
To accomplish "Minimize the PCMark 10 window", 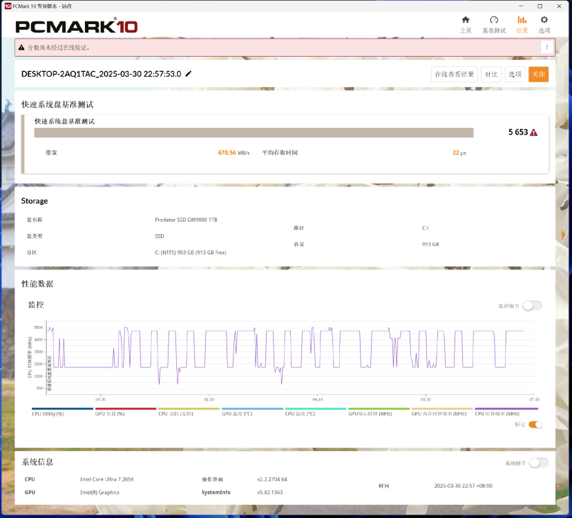I will coord(521,6).
